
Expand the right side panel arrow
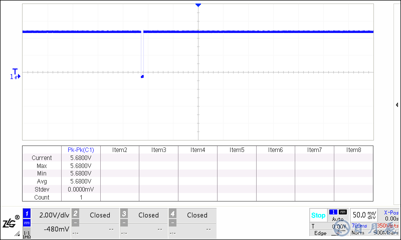(397, 105)
